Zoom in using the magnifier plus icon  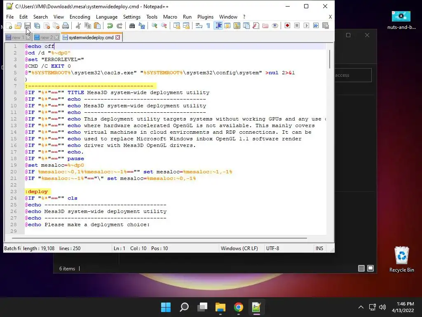point(154,26)
